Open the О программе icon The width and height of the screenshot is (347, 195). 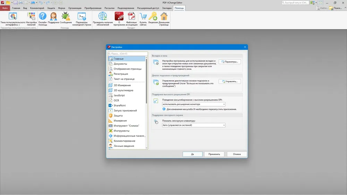(119, 16)
